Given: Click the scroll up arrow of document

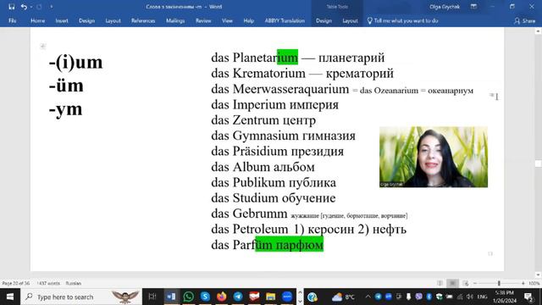Looking at the screenshot, I should pyautogui.click(x=539, y=31).
